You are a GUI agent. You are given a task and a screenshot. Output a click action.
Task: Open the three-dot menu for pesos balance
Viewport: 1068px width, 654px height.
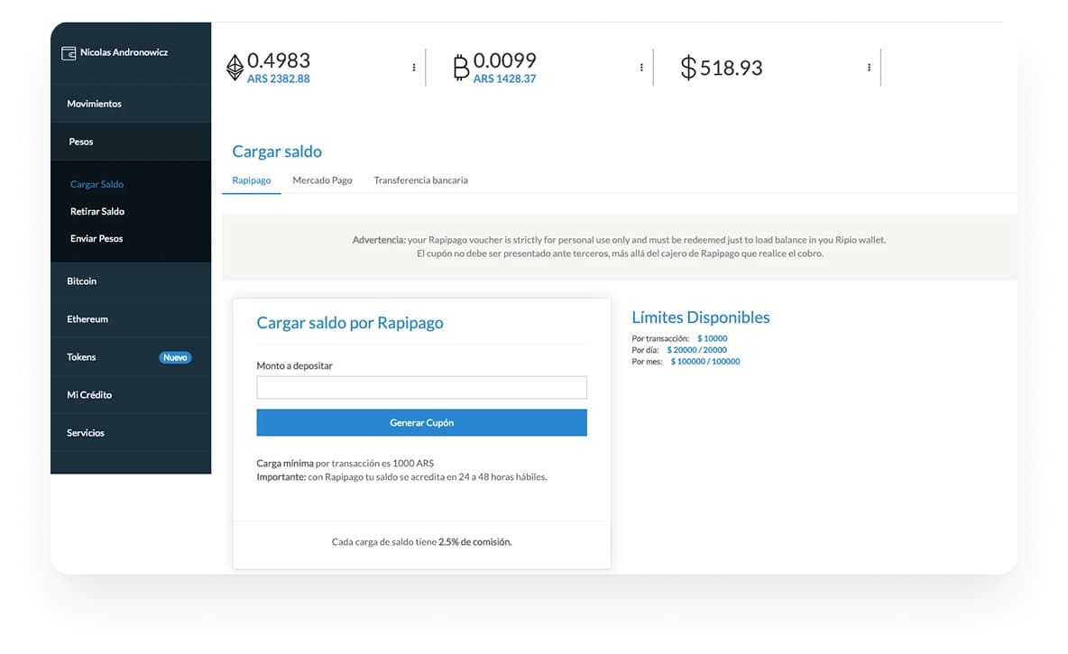coord(870,68)
